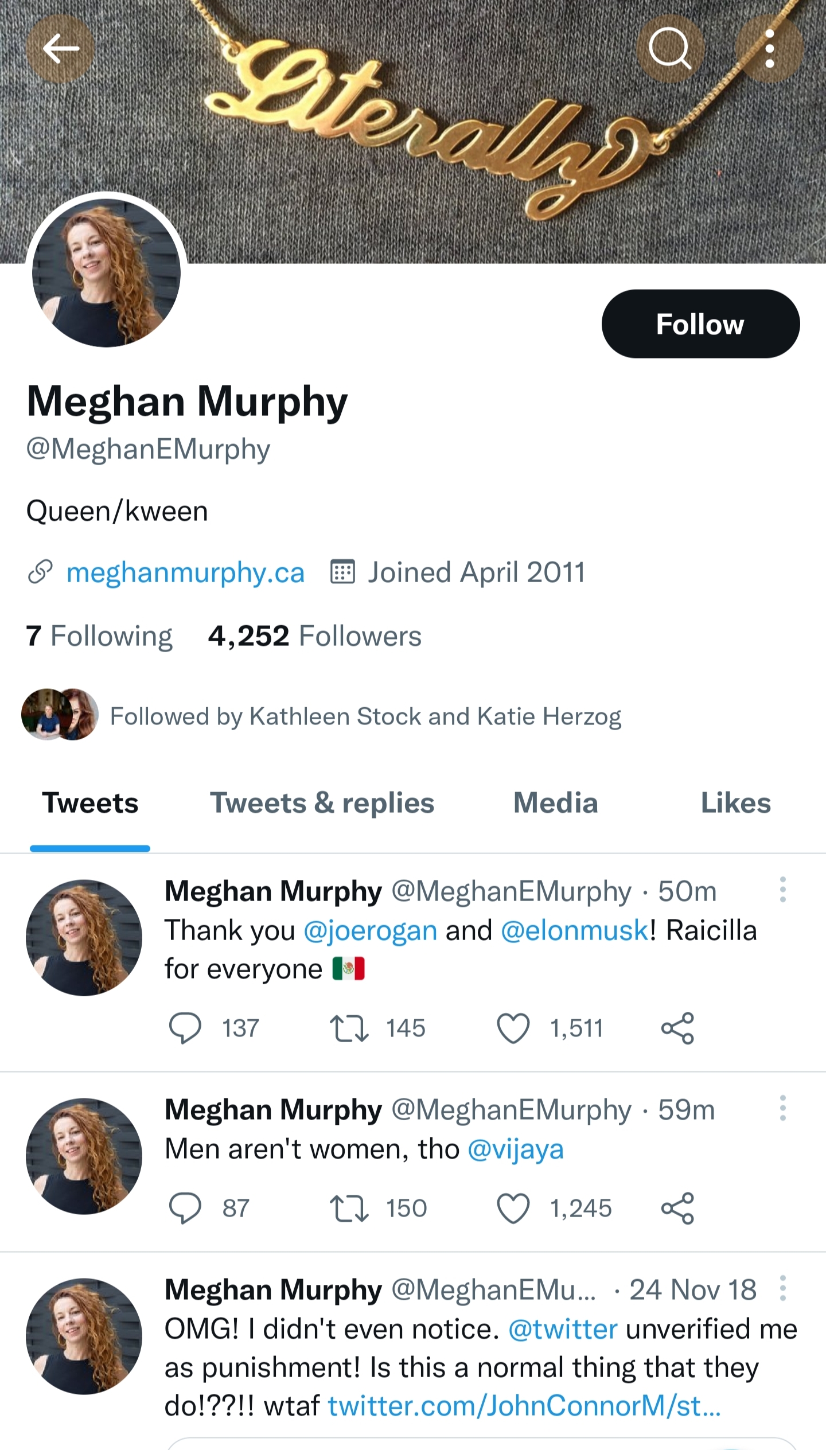View the large profile picture
Image resolution: width=826 pixels, height=1450 pixels.
[x=106, y=272]
